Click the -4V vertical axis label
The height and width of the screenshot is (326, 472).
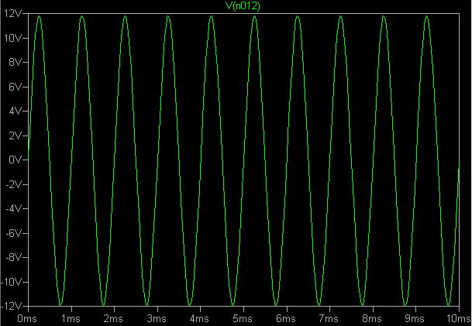point(14,208)
